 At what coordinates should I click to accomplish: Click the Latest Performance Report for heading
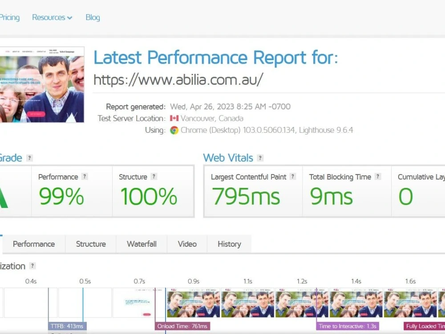pyautogui.click(x=216, y=57)
